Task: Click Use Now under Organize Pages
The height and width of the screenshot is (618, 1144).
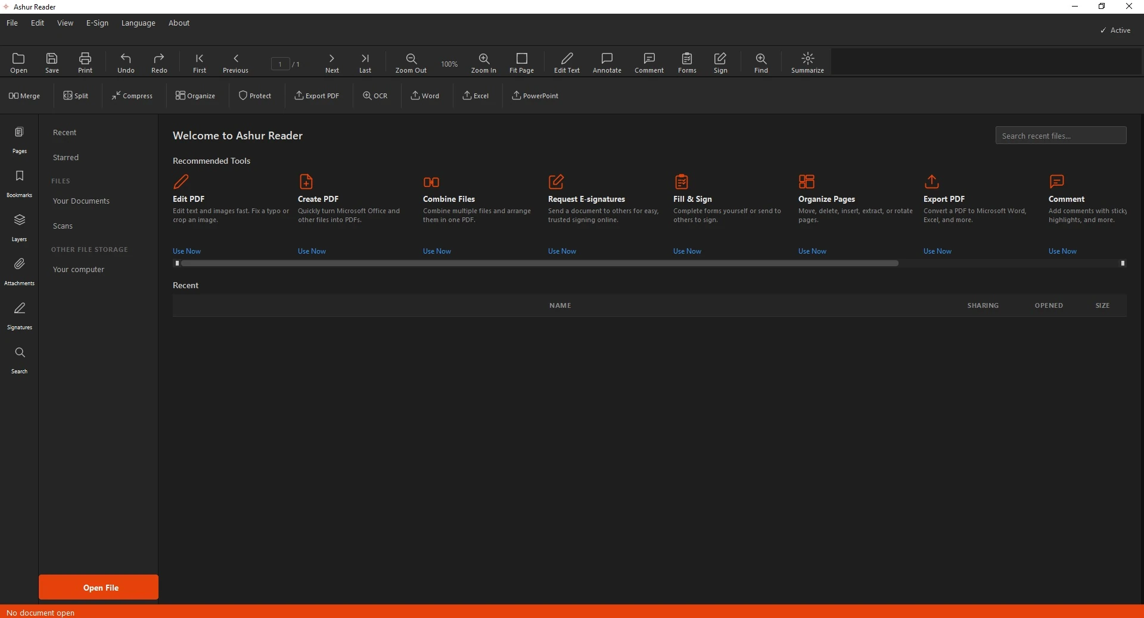Action: click(x=812, y=251)
